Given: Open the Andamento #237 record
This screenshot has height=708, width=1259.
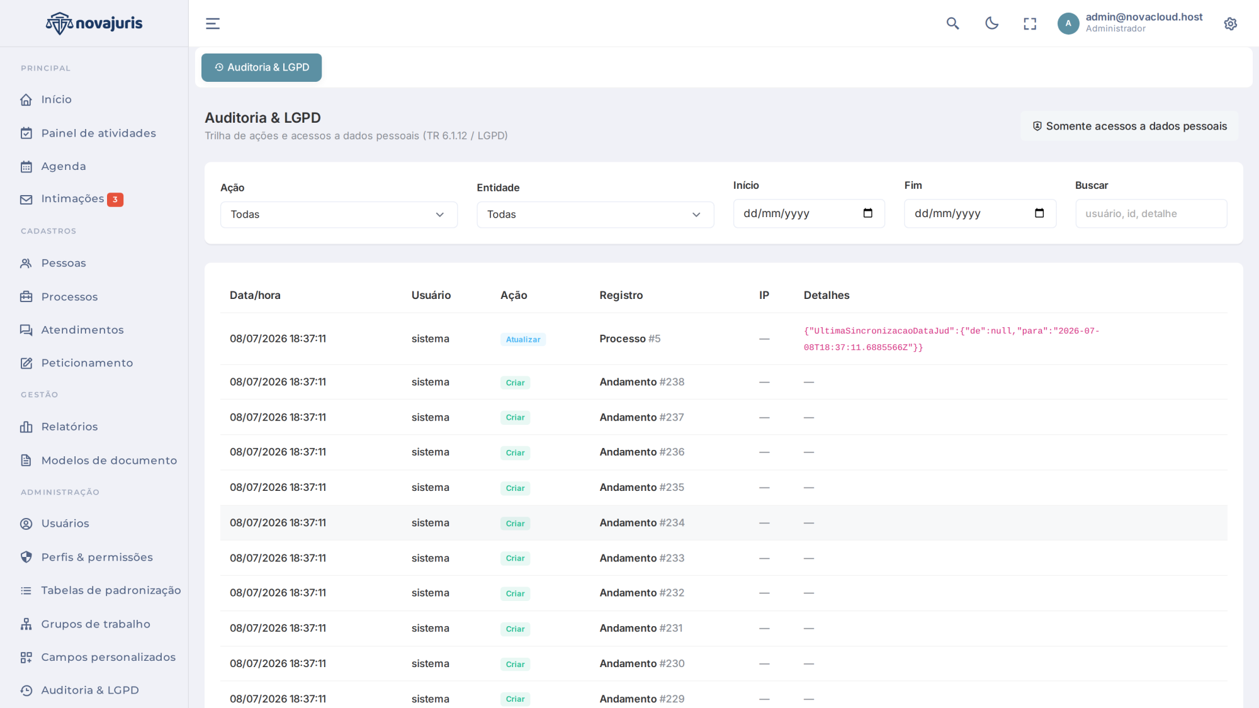Looking at the screenshot, I should coord(641,417).
